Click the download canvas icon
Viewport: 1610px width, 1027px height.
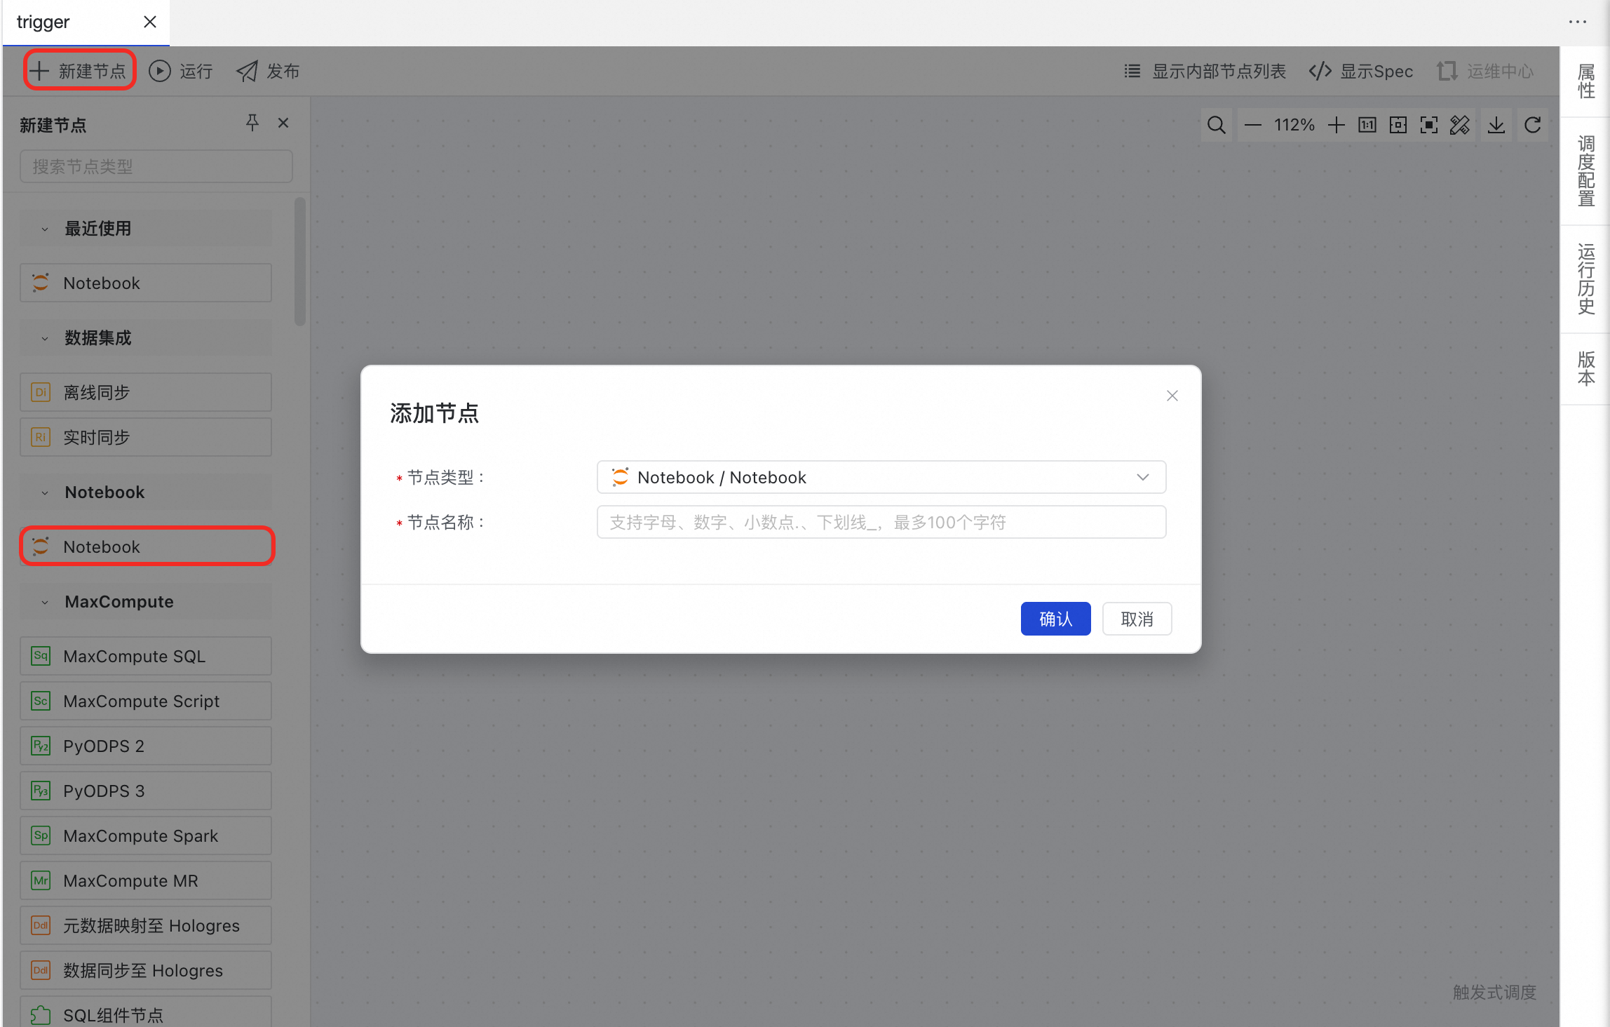pyautogui.click(x=1496, y=126)
